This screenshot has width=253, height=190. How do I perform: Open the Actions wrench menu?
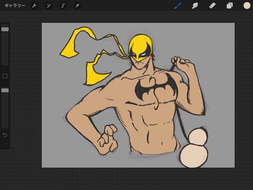click(34, 6)
